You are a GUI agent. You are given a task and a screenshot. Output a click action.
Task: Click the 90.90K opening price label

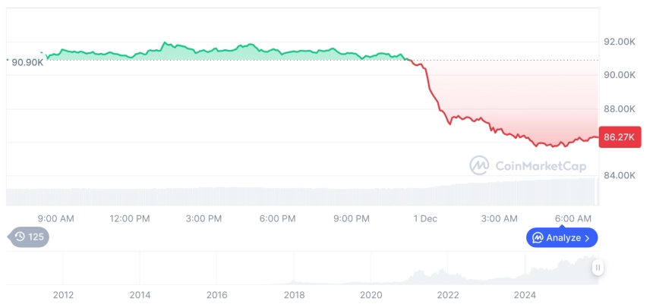(x=27, y=61)
